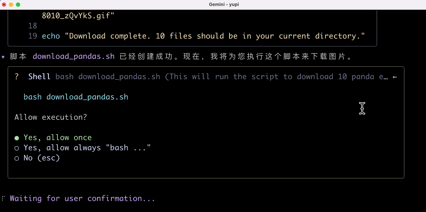426x212 pixels.
Task: Click the "Gemini - yupi" window title
Action: point(224,5)
